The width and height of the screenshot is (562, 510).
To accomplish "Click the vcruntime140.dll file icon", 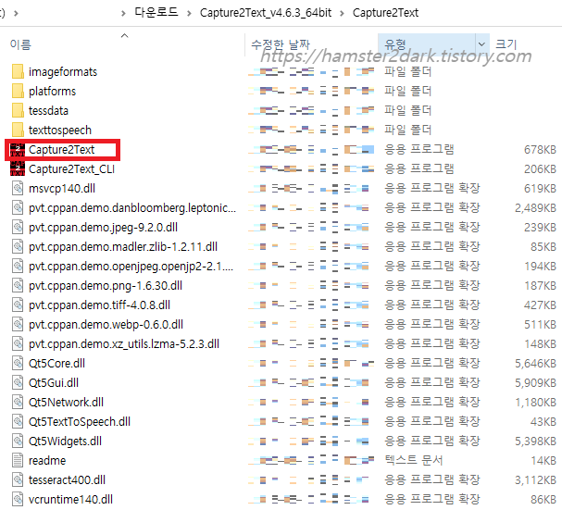I will point(18,499).
